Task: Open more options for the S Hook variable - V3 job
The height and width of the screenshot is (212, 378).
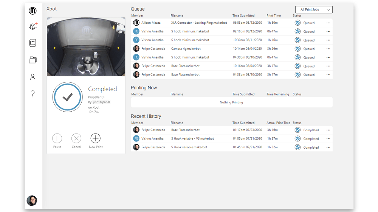Action: (x=328, y=139)
